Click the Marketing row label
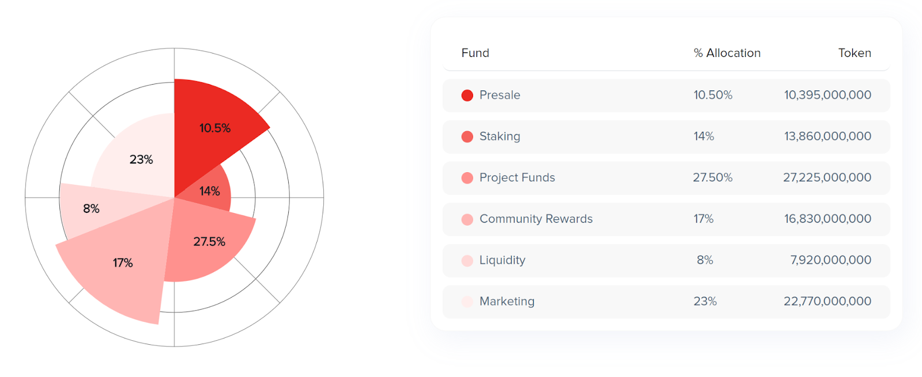The image size is (922, 377). 507,302
